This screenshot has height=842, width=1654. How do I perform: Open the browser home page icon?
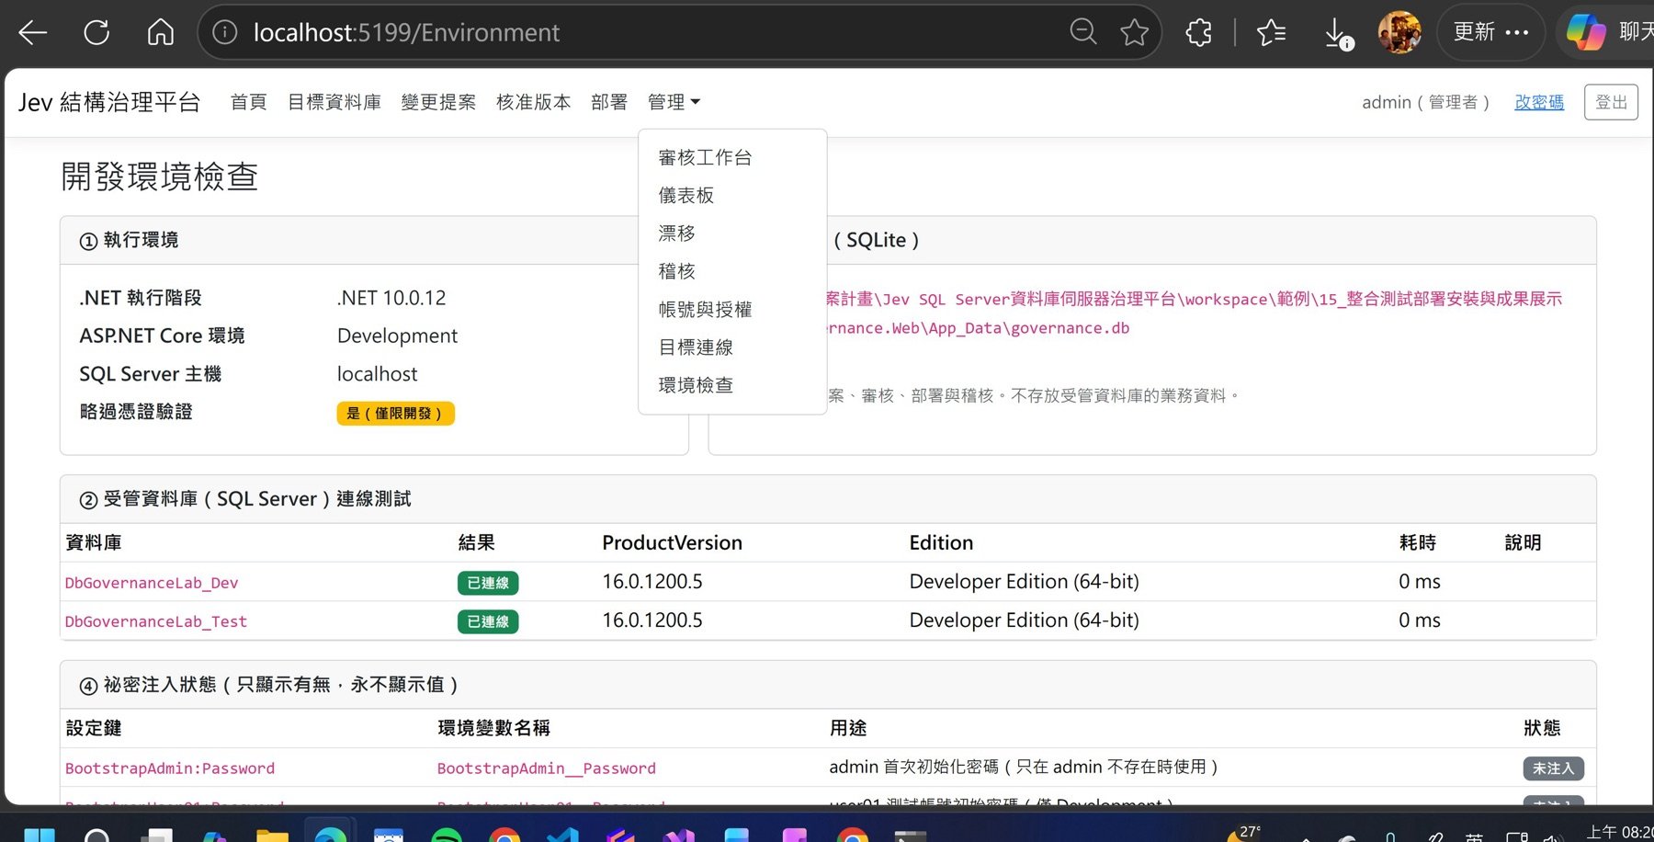point(161,32)
